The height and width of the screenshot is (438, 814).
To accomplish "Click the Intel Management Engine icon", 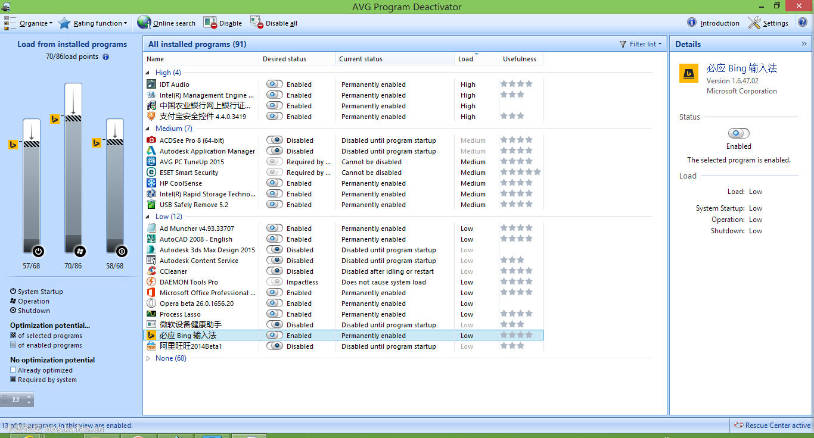I will tap(151, 95).
